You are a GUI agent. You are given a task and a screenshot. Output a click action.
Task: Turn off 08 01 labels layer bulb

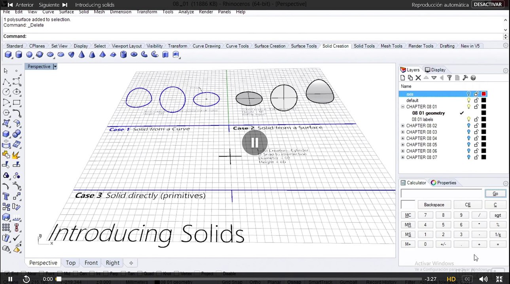469,120
